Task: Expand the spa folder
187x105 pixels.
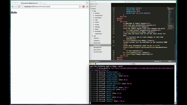Action: point(93,36)
